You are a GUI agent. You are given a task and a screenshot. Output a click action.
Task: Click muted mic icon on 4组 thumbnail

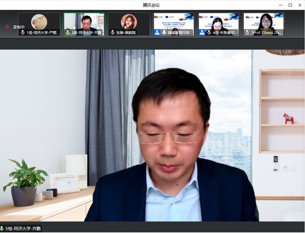click(209, 32)
